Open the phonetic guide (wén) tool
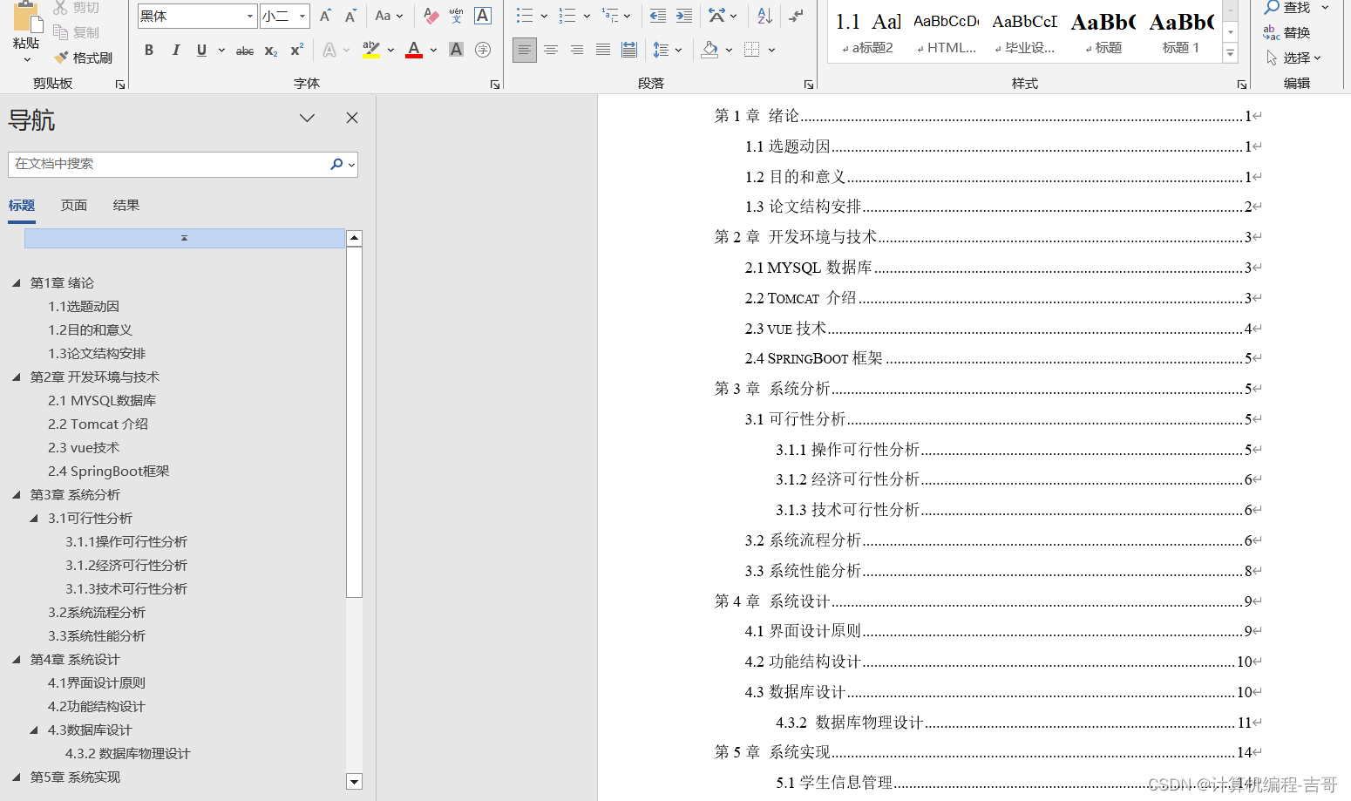Screen dimensions: 1351x801 456,16
